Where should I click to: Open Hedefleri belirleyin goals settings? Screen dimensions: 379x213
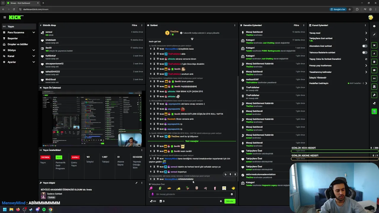coord(338,83)
